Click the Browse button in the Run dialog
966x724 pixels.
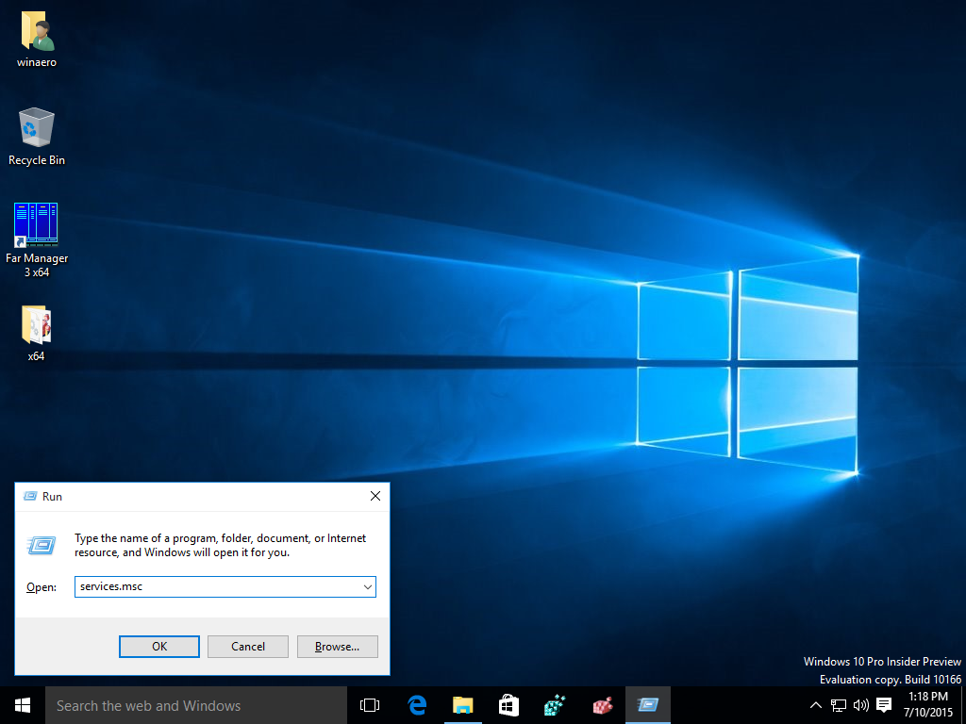(x=337, y=646)
